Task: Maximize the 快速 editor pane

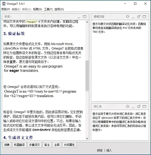Action: (x=85, y=17)
